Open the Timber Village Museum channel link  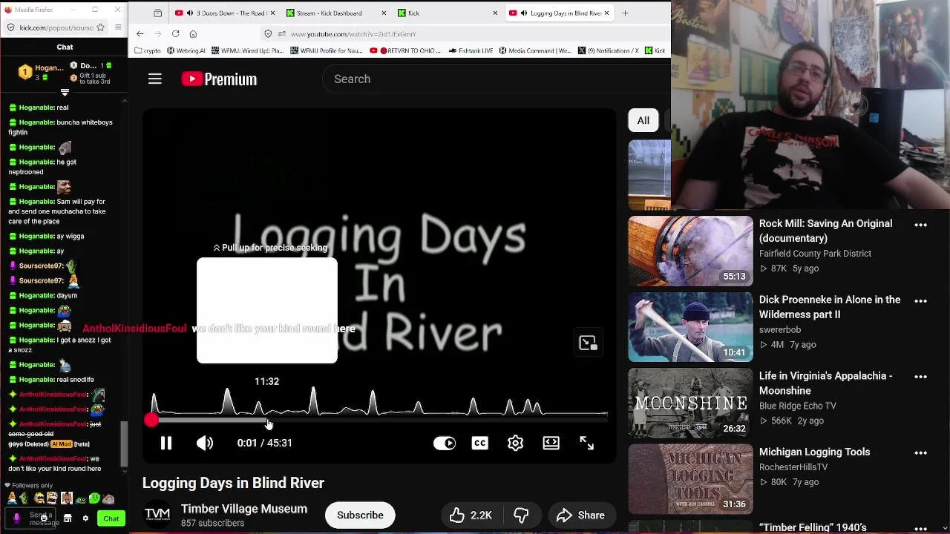(244, 509)
